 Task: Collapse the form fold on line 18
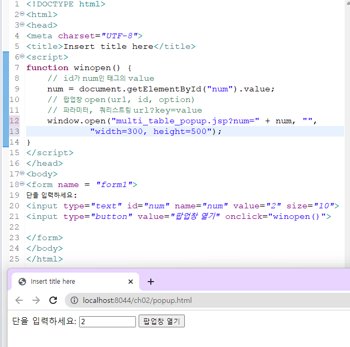pos(22,184)
